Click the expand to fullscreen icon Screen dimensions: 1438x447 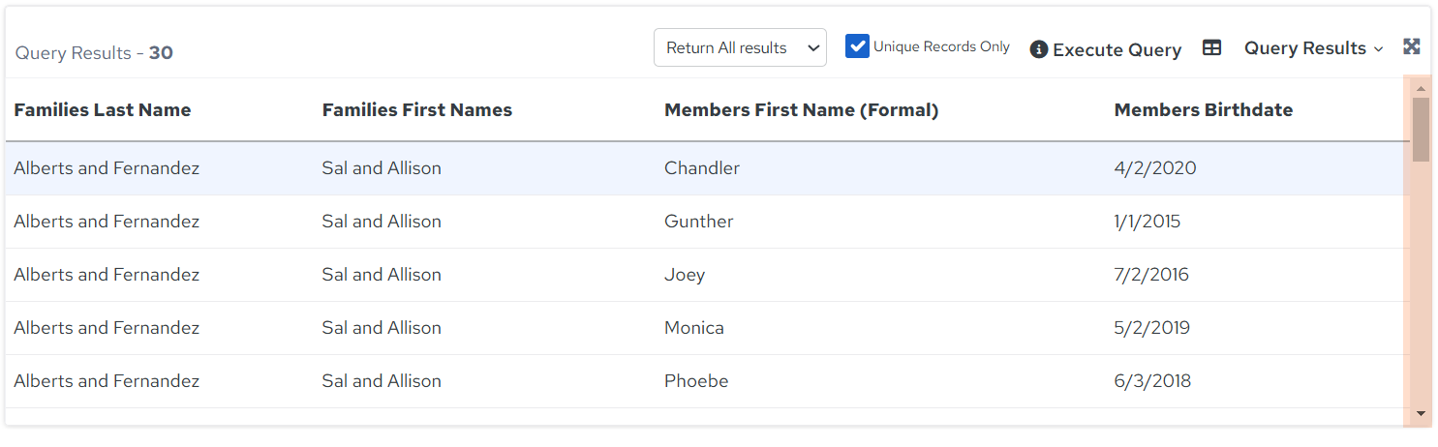(1412, 46)
